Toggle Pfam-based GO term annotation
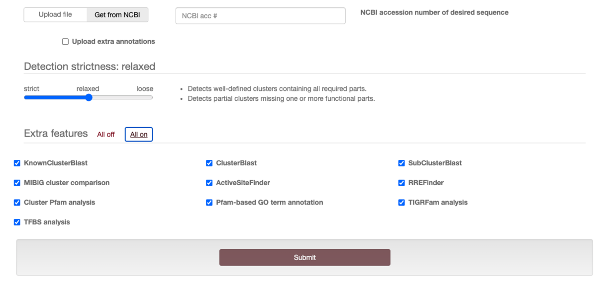 click(x=209, y=203)
